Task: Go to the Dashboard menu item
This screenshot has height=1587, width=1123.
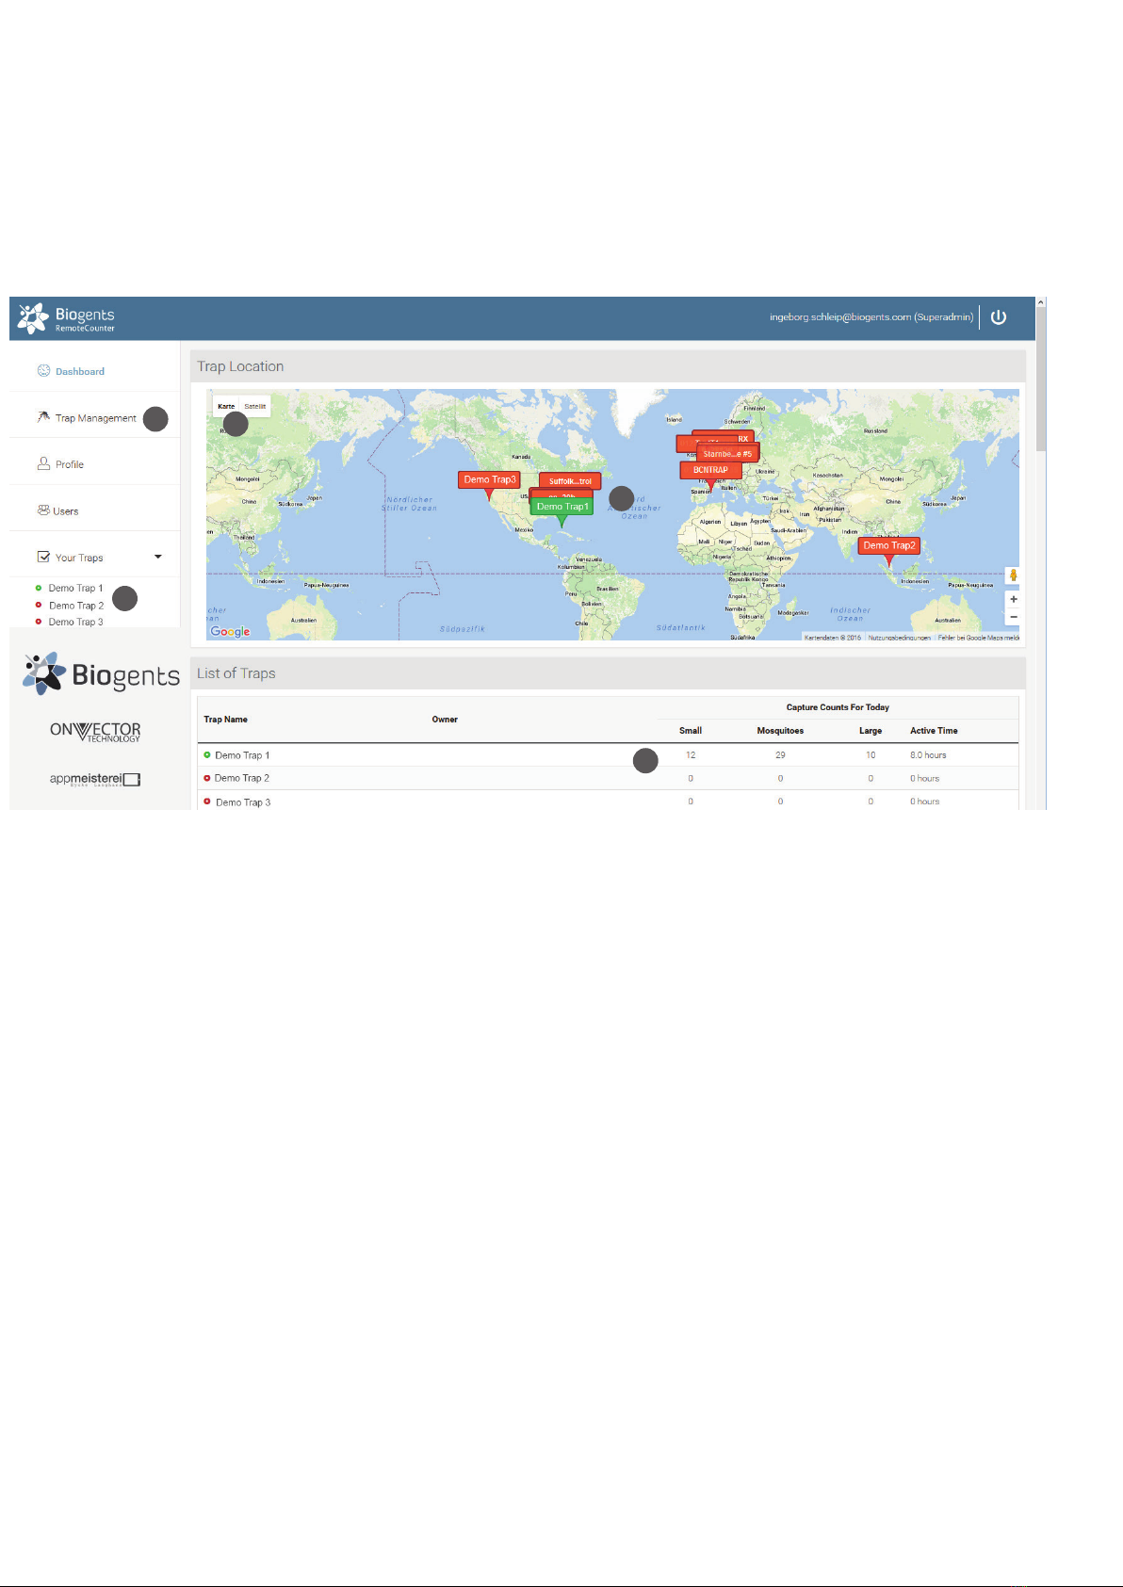Action: (x=80, y=371)
